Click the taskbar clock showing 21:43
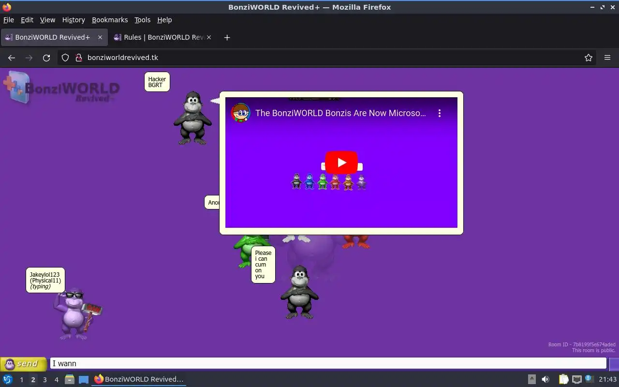Image resolution: width=619 pixels, height=387 pixels. click(x=607, y=379)
